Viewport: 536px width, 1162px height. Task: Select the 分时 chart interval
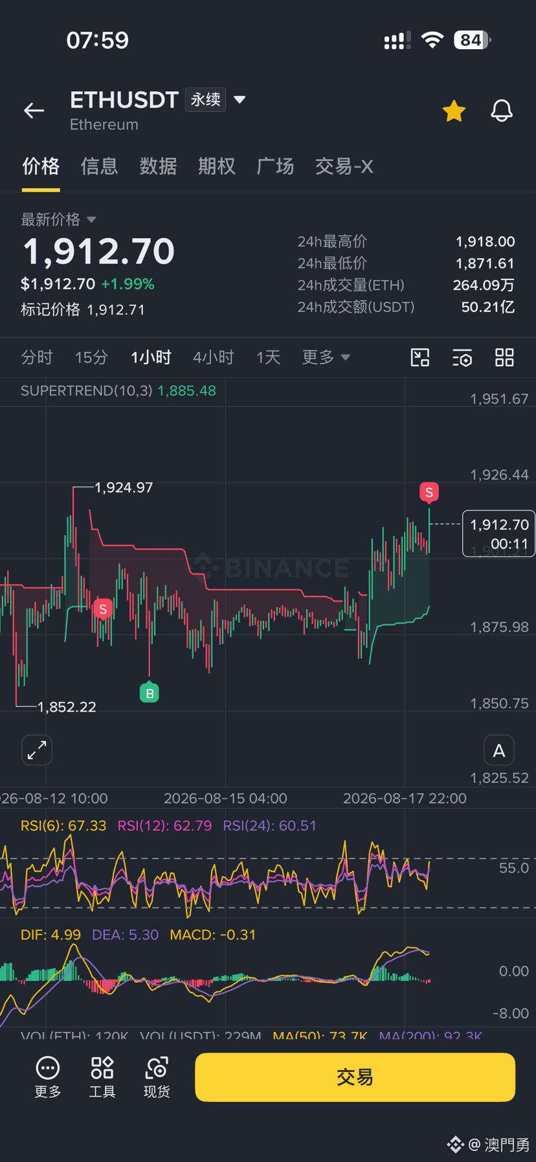pyautogui.click(x=36, y=357)
